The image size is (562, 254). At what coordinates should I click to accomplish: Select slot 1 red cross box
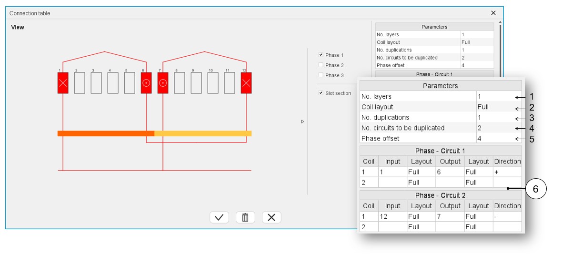63,83
